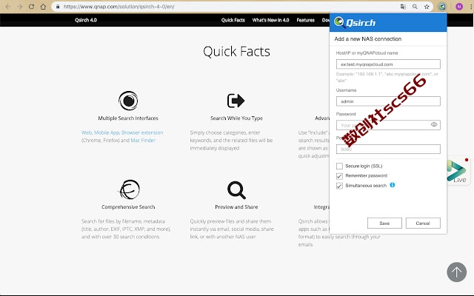Image resolution: width=474 pixels, height=296 pixels.
Task: Open the Quick Facts nav item
Action: 233,20
